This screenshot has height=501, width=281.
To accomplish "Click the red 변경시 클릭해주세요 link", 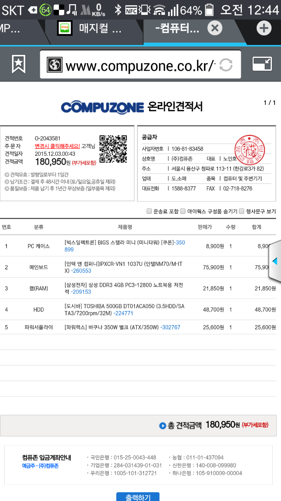I will 57,146.
